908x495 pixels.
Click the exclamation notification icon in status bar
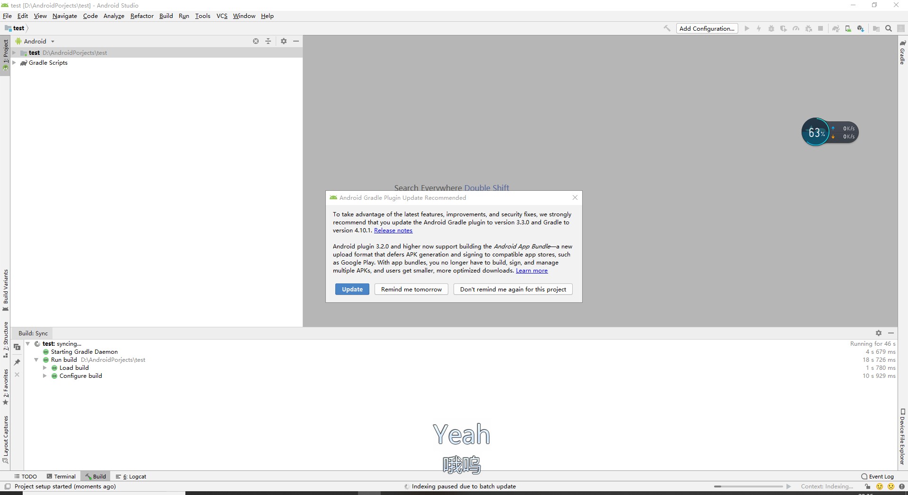click(x=902, y=486)
